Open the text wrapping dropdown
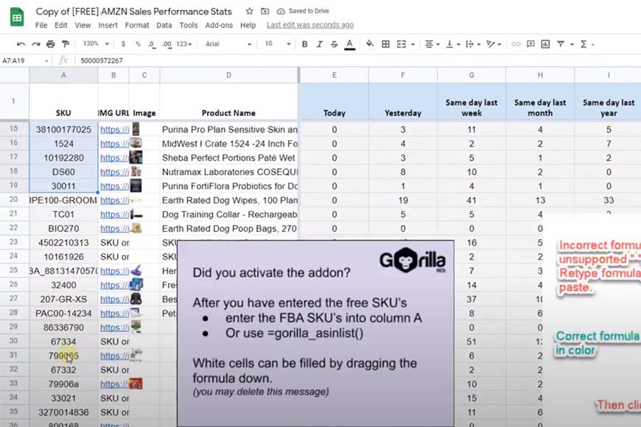Image resolution: width=641 pixels, height=427 pixels. (x=474, y=44)
